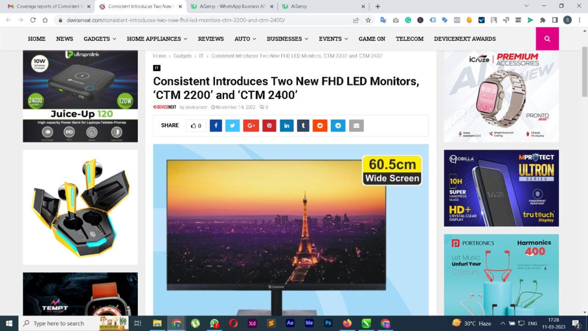Like the article with thumbs-up button
This screenshot has width=588, height=331.
pyautogui.click(x=196, y=126)
